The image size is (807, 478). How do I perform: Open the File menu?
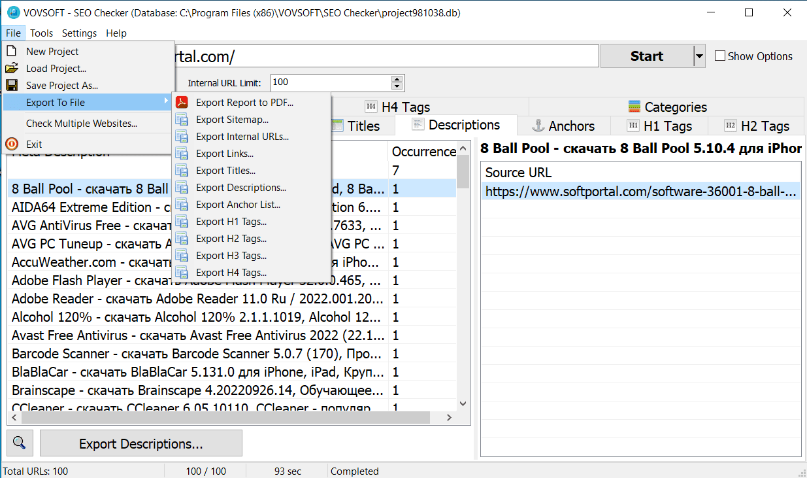(x=13, y=33)
